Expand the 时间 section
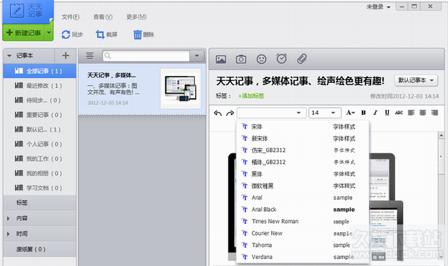The width and height of the screenshot is (448, 266). pyautogui.click(x=40, y=234)
